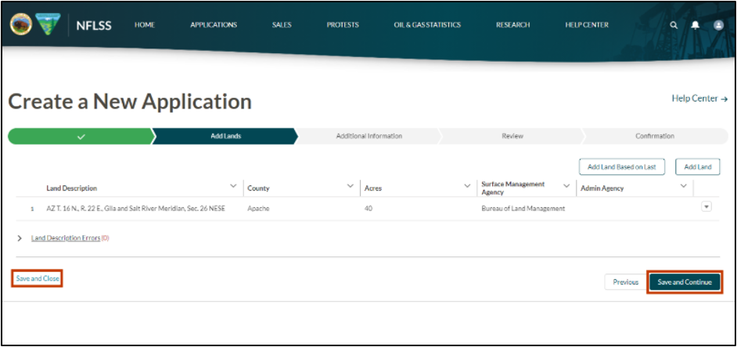Select the Additional Information progress step
737x347 pixels.
pyautogui.click(x=369, y=136)
